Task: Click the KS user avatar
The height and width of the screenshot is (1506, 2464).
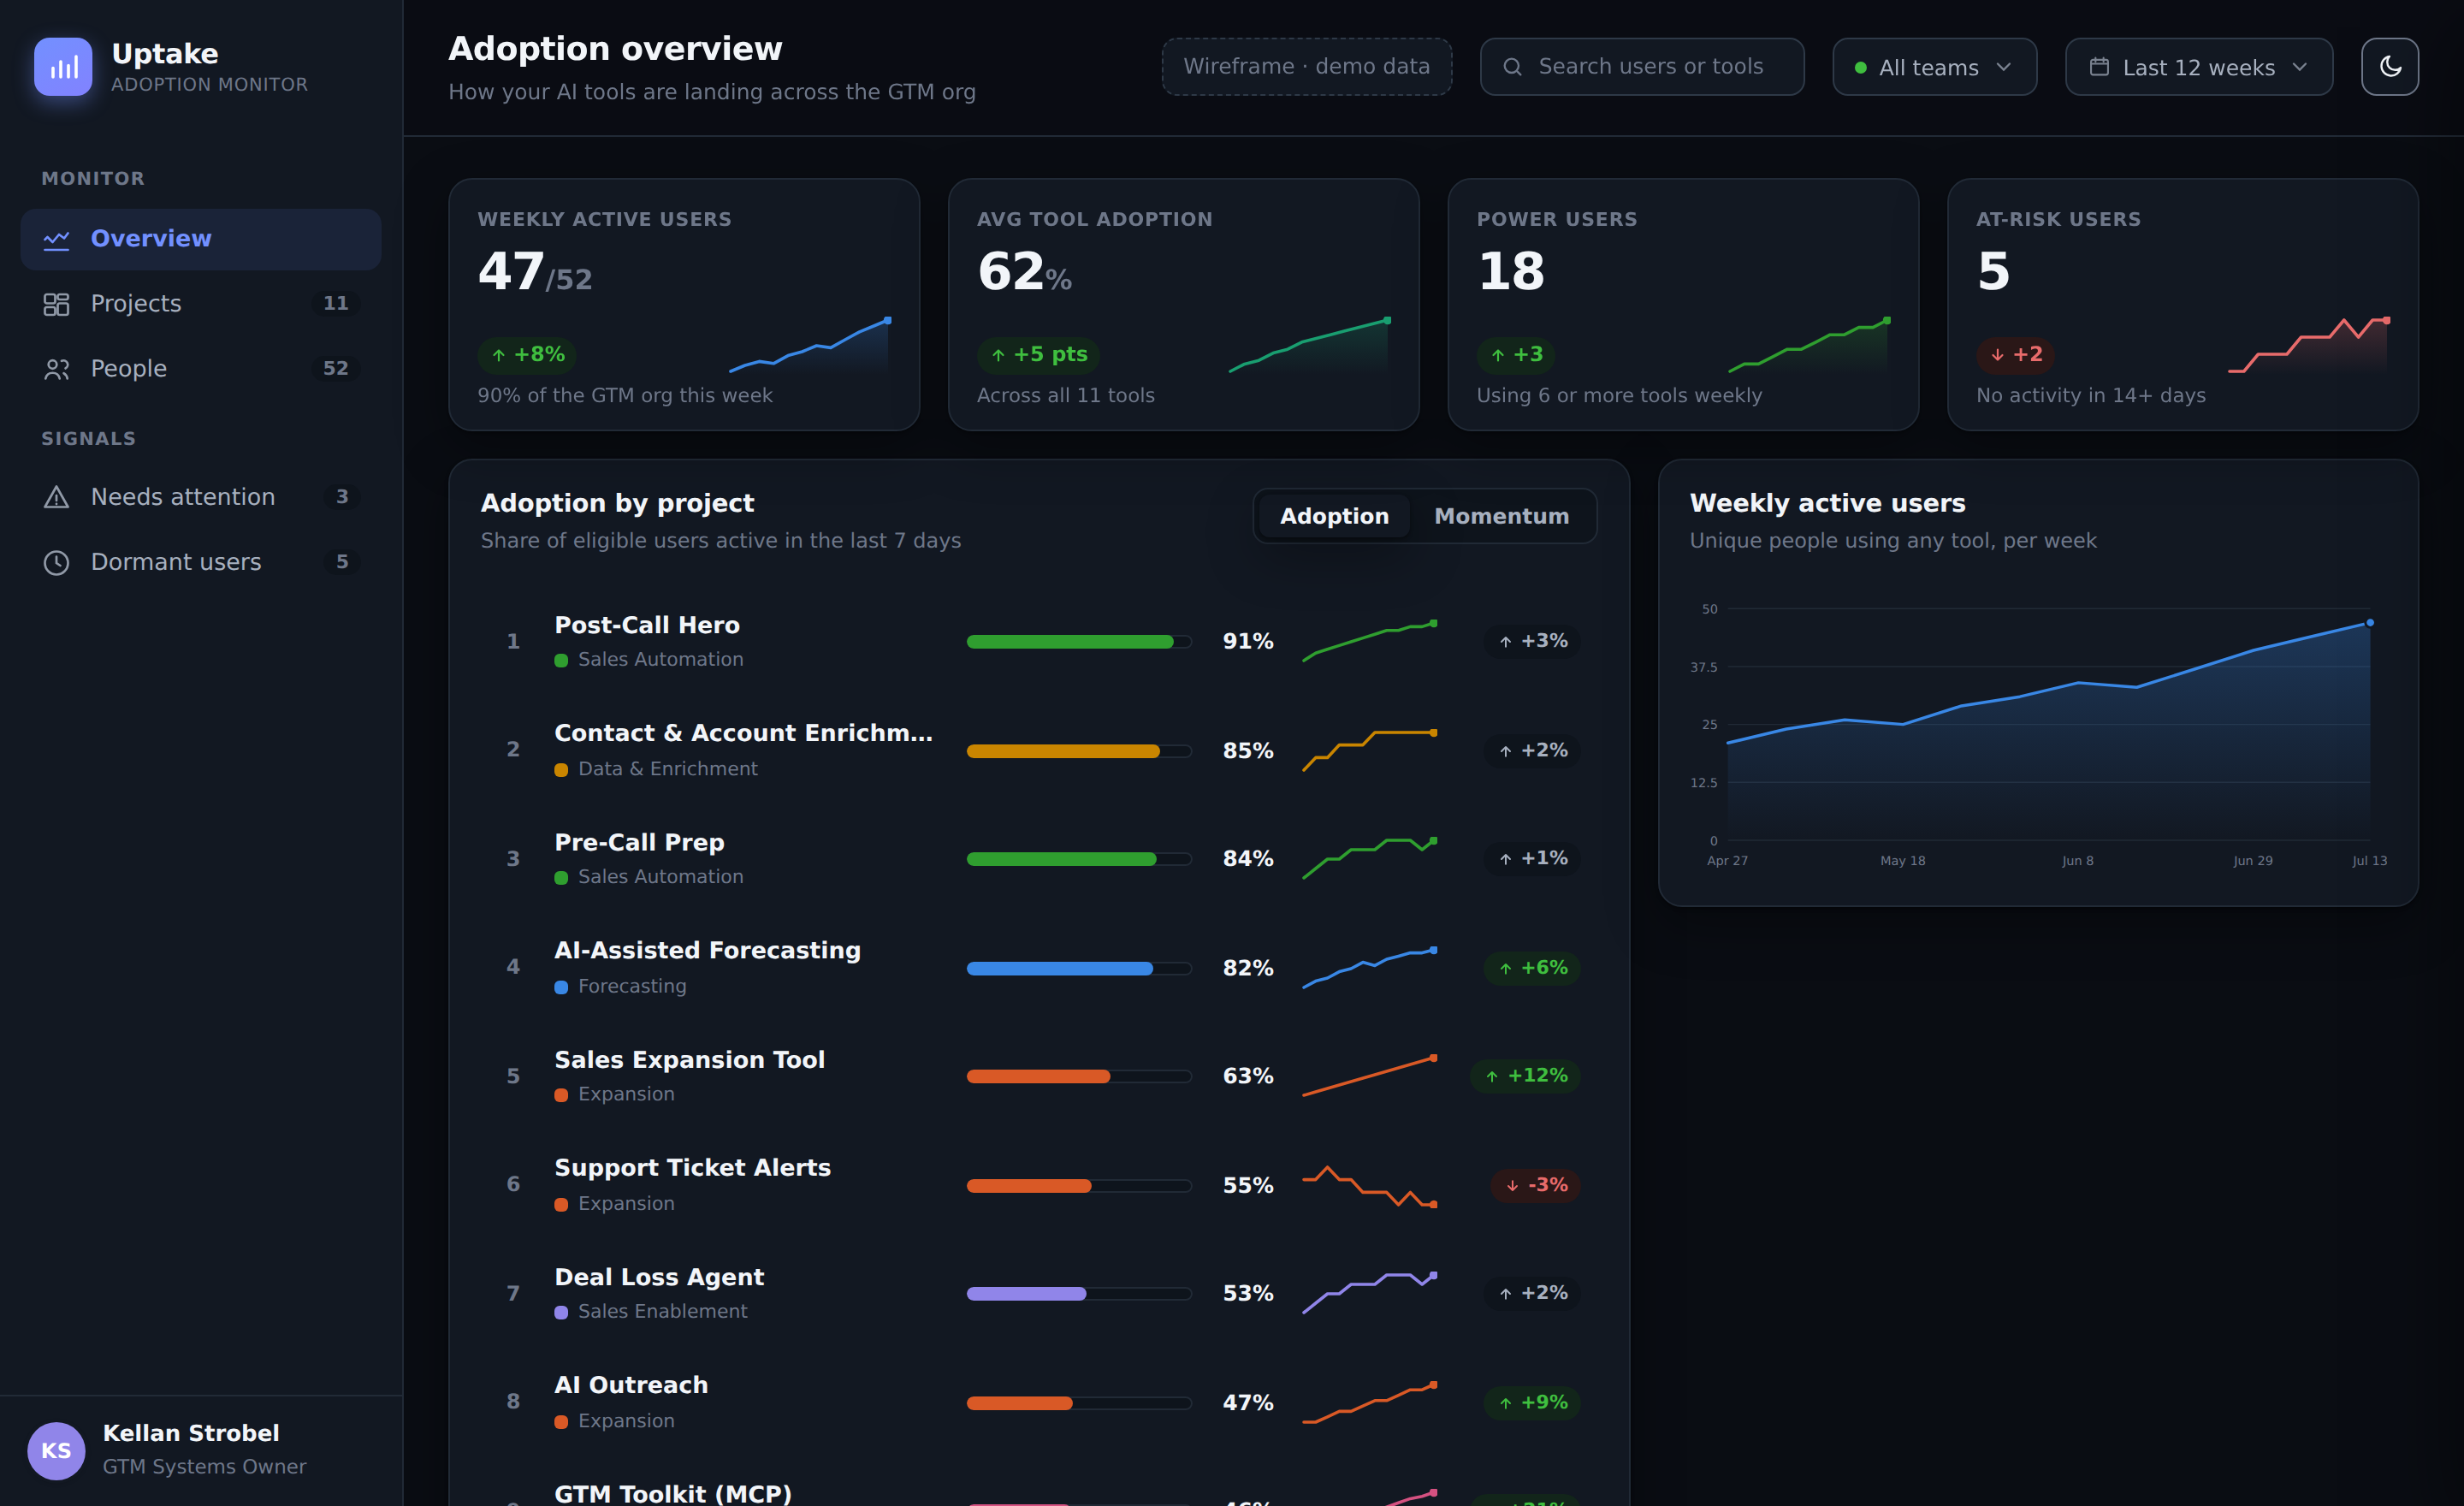Action: click(x=56, y=1450)
